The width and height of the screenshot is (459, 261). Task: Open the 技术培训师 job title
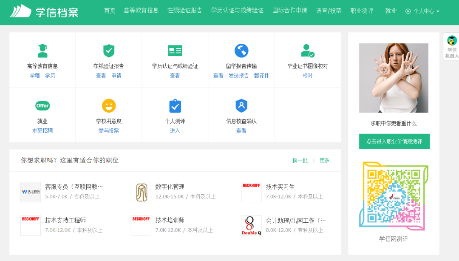coord(170,220)
